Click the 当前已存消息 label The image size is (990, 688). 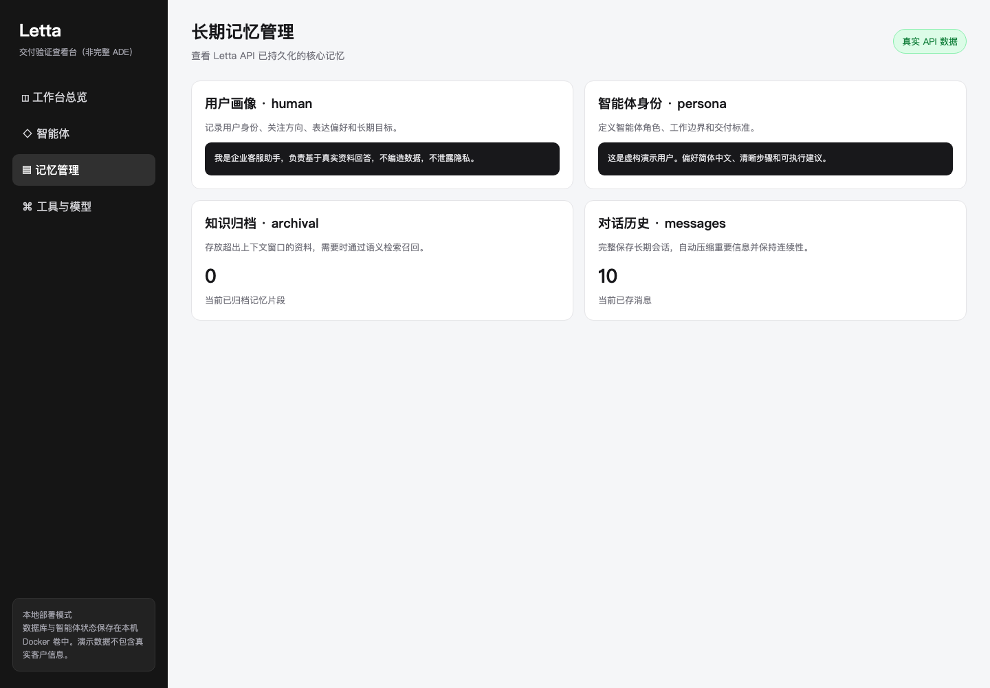click(x=625, y=300)
